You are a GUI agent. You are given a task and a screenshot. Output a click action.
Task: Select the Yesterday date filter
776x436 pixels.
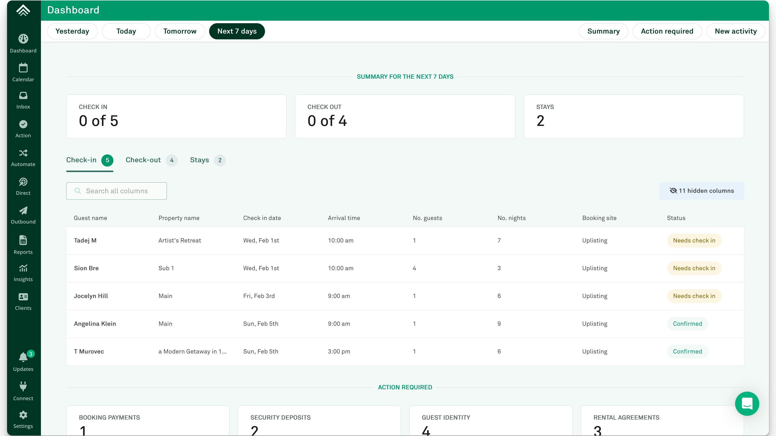[72, 31]
